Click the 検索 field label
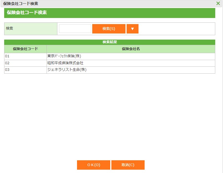This screenshot has height=173, width=223. [31, 29]
